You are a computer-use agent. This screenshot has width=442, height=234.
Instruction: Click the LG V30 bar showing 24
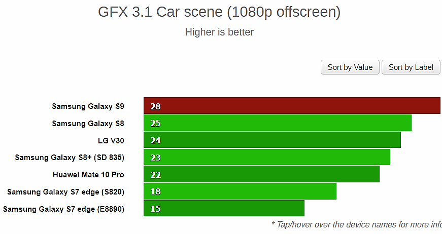tap(272, 140)
